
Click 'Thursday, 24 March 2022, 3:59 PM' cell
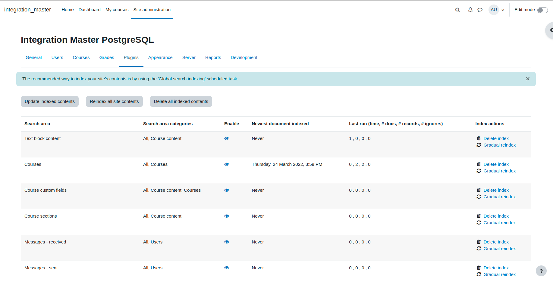[x=287, y=164]
